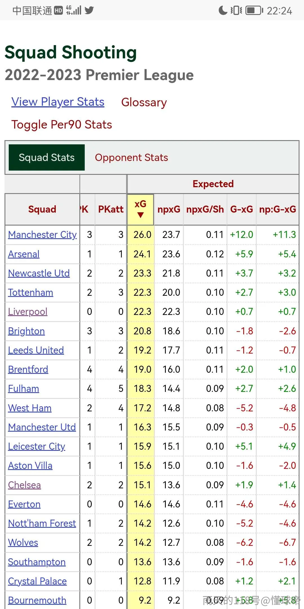Open Nott'ham Forest squad link
This screenshot has width=304, height=609.
pyautogui.click(x=42, y=523)
